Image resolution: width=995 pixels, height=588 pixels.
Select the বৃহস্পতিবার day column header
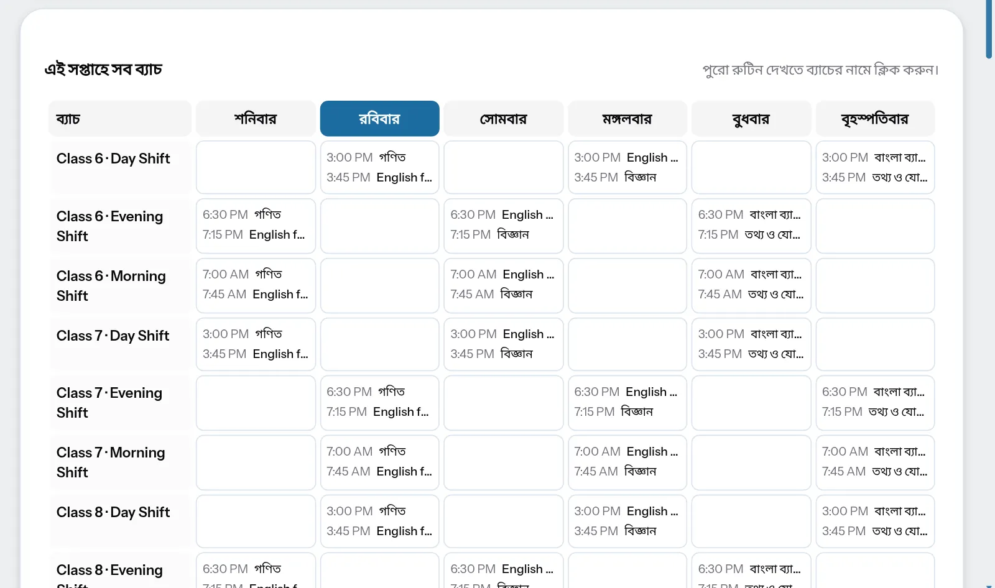(x=875, y=119)
